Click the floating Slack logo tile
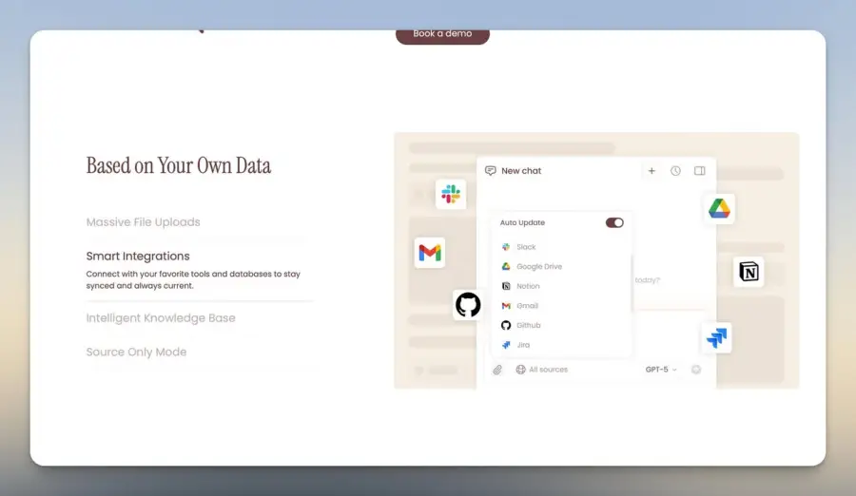The height and width of the screenshot is (496, 856). 451,194
